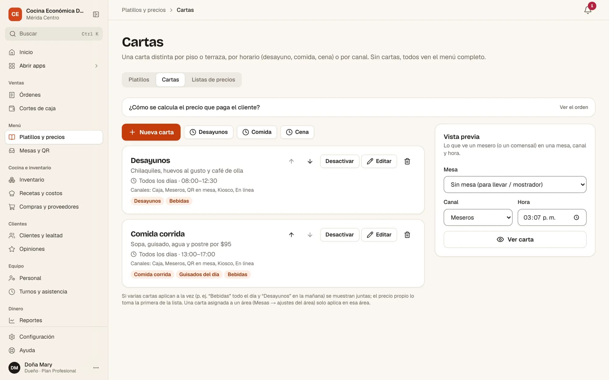
Task: Expand the Abrir apps submenu
Action: pos(54,66)
